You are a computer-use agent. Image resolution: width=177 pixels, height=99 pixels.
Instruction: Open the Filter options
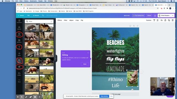pyautogui.click(x=66, y=20)
